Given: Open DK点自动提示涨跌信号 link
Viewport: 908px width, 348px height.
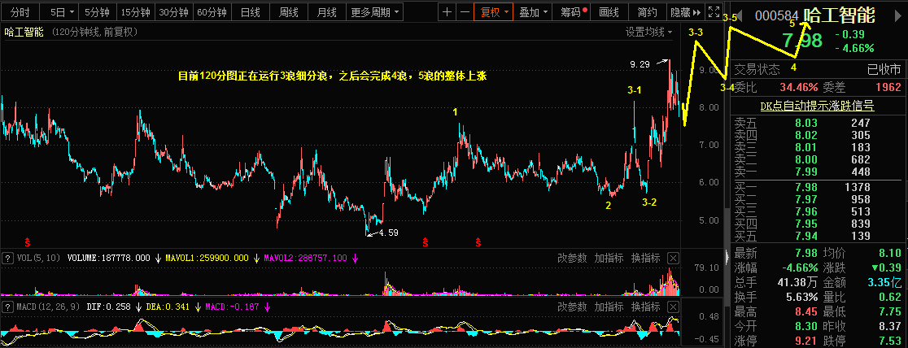Looking at the screenshot, I should coord(817,106).
